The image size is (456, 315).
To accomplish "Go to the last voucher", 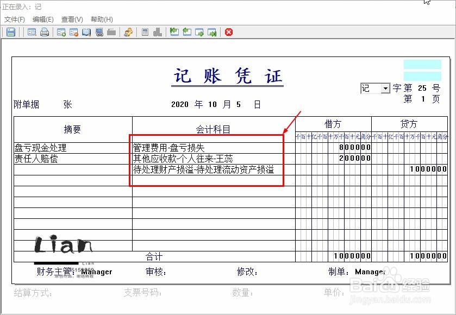I will [213, 32].
